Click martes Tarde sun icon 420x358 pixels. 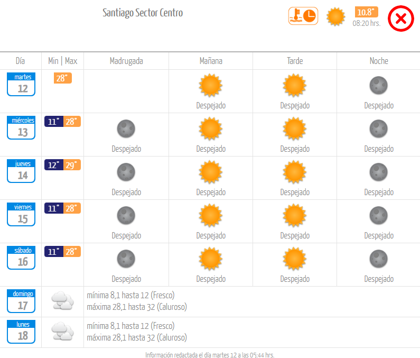pos(295,85)
